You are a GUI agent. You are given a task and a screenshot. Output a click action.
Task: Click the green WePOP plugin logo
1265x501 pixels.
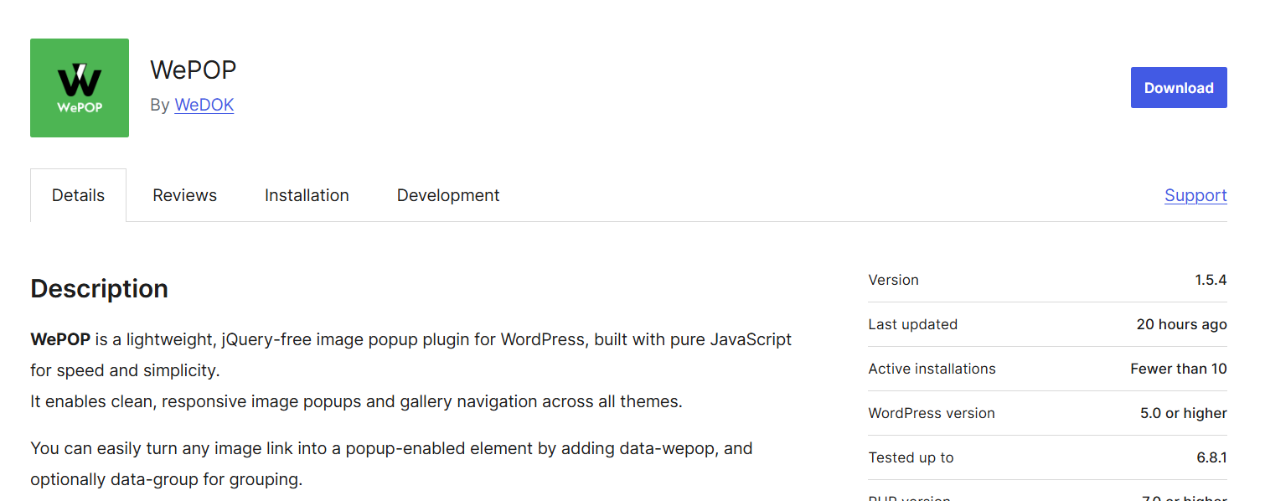tap(80, 88)
